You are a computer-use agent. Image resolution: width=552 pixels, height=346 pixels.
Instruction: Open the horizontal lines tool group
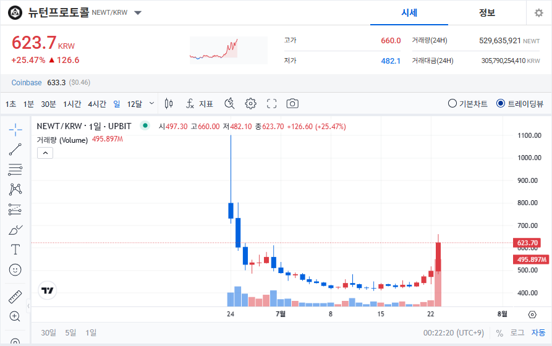click(x=15, y=170)
